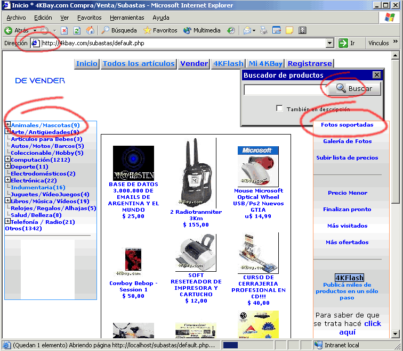Open Más visitados link
Screen dimensions: 403x351
click(x=347, y=226)
